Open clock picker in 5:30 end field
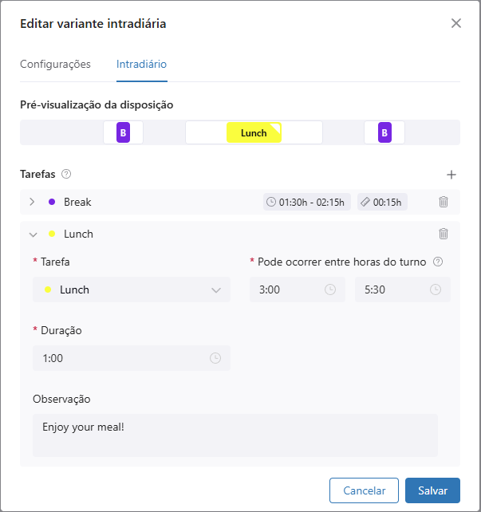481x512 pixels. (x=436, y=289)
